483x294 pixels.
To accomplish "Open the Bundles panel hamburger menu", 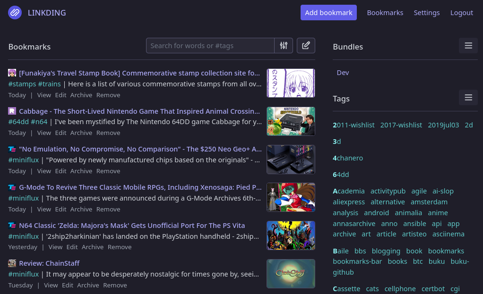I will (x=468, y=45).
